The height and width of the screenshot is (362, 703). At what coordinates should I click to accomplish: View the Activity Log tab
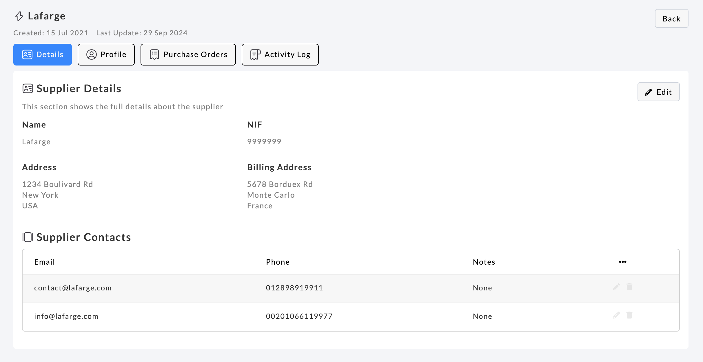(x=280, y=54)
